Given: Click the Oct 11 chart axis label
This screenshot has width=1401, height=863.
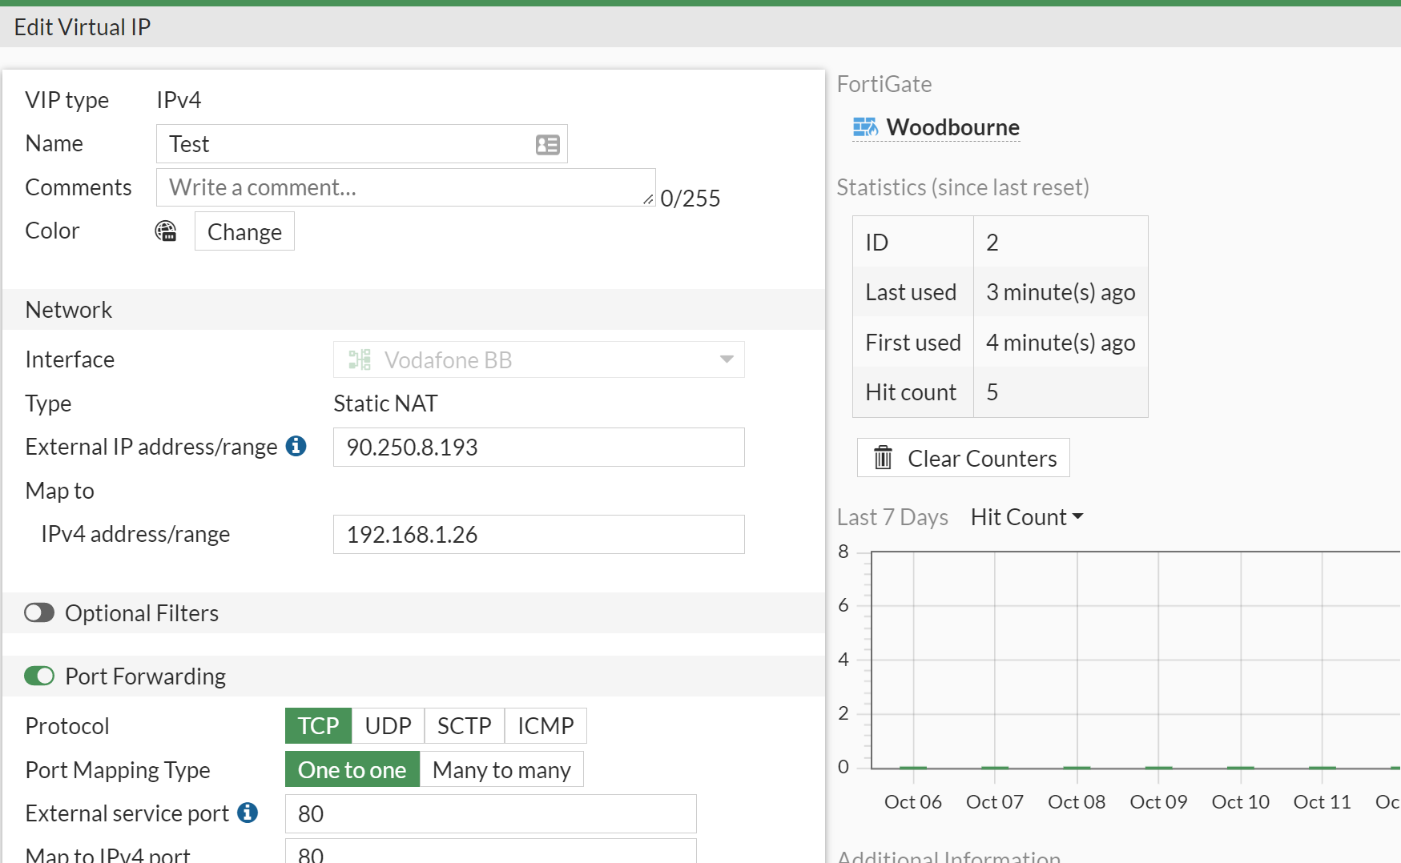Looking at the screenshot, I should click(1322, 802).
